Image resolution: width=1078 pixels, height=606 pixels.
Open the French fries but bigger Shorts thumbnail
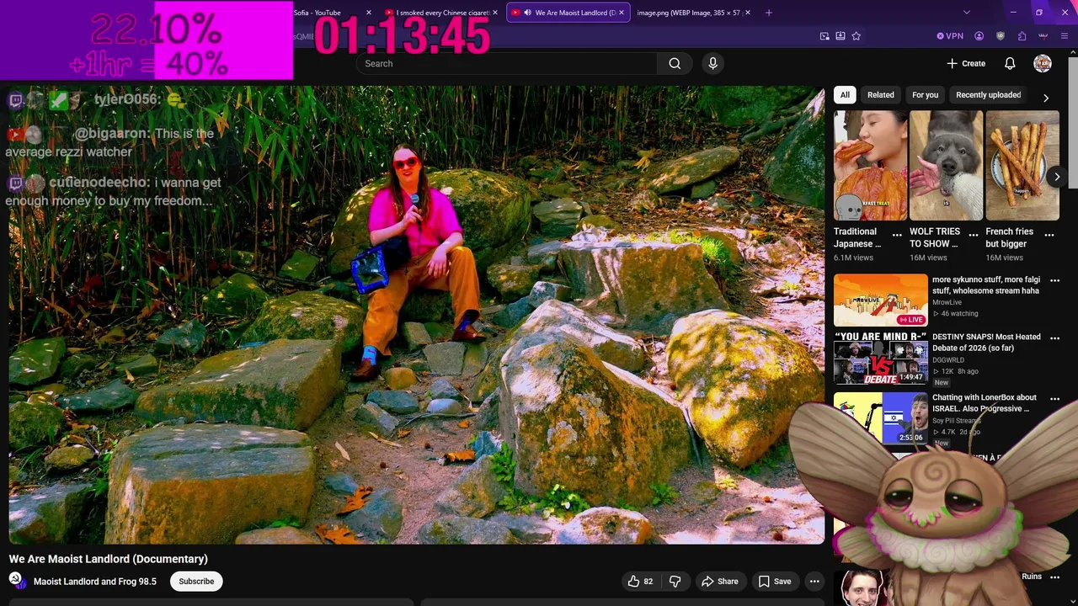pos(1022,166)
